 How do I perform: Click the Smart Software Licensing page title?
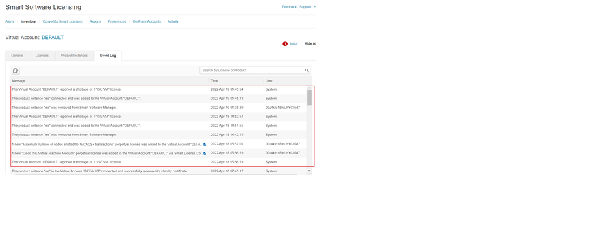click(x=44, y=7)
